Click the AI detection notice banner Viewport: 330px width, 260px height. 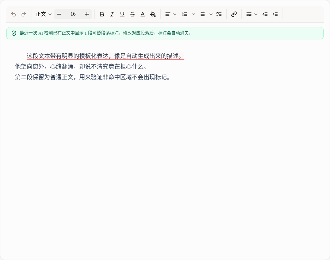coord(165,33)
